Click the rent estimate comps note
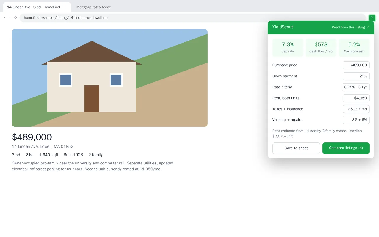Screen dimensions: 379x237 (317, 134)
